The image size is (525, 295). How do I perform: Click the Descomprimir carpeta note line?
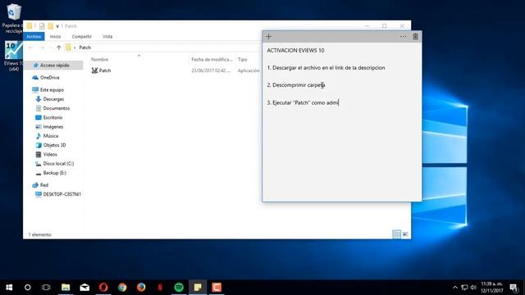(296, 85)
